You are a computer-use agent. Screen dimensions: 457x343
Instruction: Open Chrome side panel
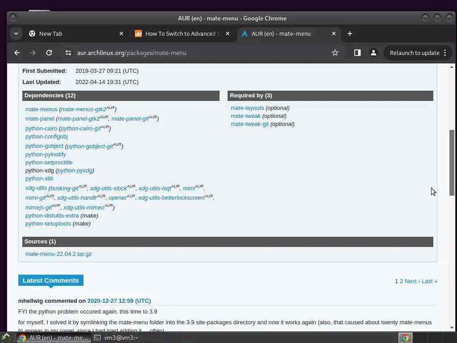click(357, 53)
